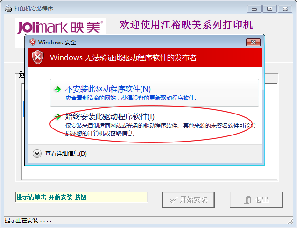The image size is (297, 228).
Task: Minimize the printer installer window
Action: click(254, 9)
